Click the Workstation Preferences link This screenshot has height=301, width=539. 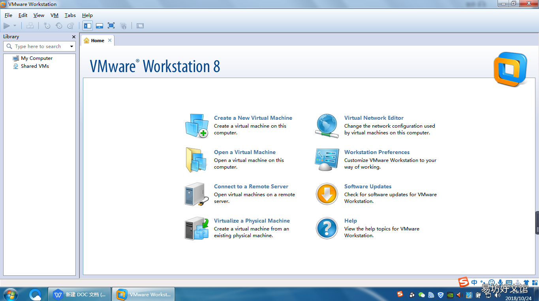377,152
